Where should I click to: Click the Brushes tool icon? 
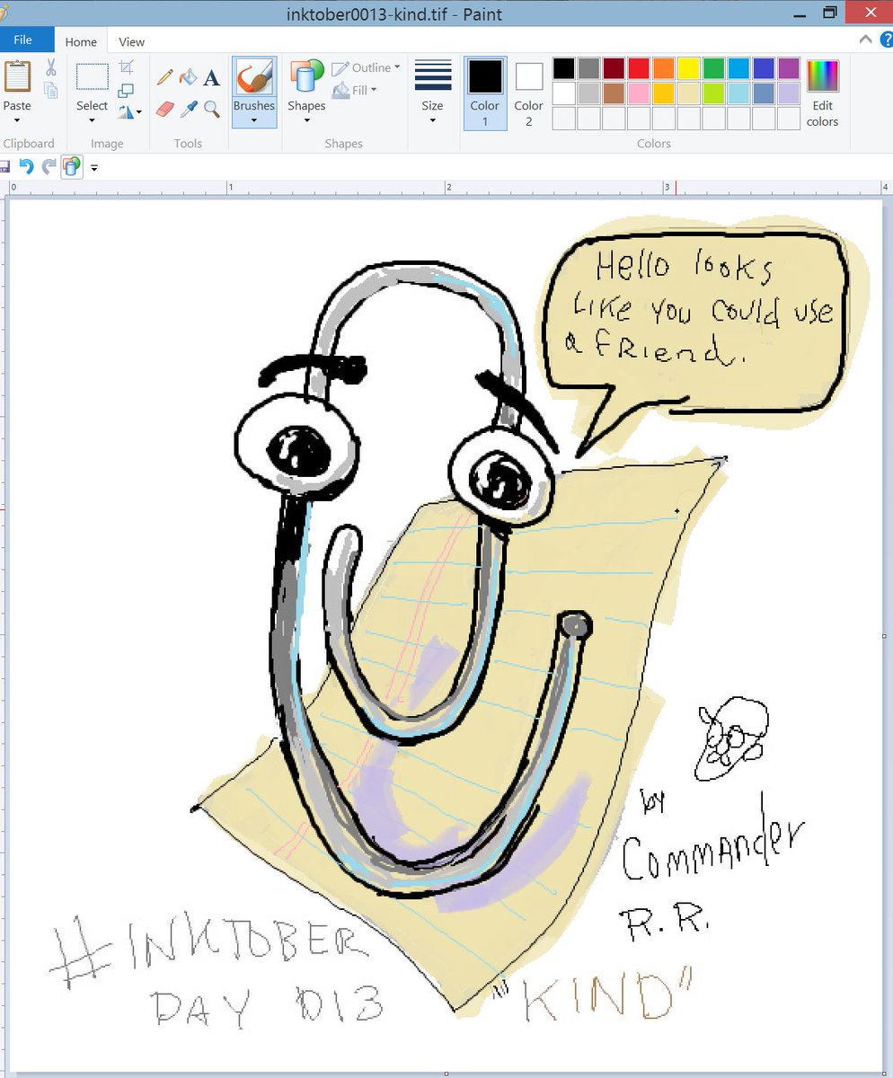[x=254, y=78]
